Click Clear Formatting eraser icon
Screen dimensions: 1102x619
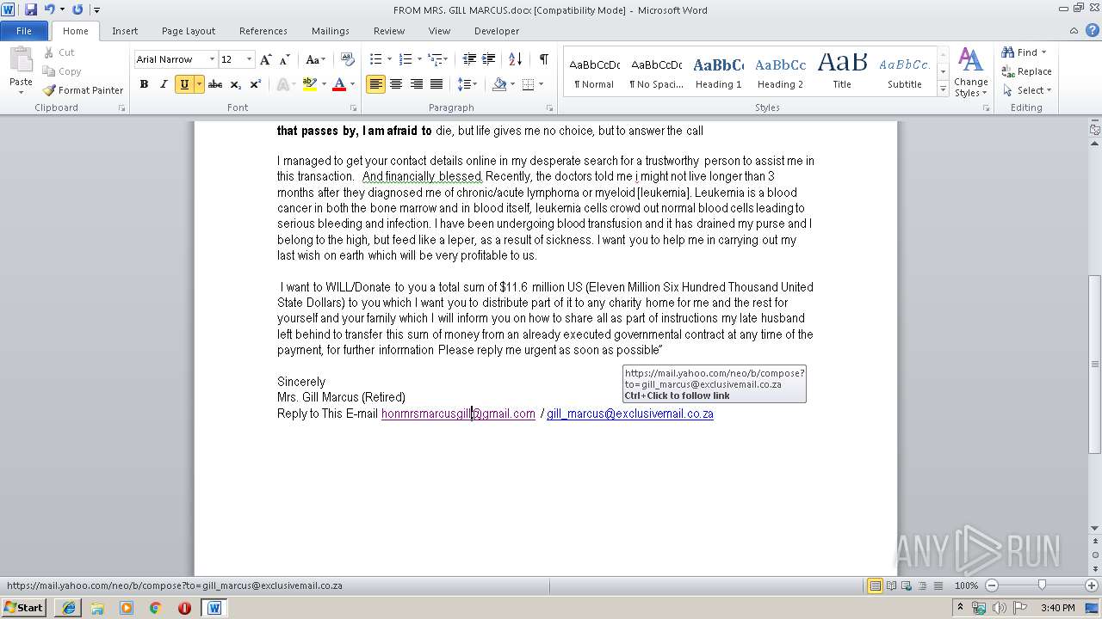pyautogui.click(x=348, y=59)
